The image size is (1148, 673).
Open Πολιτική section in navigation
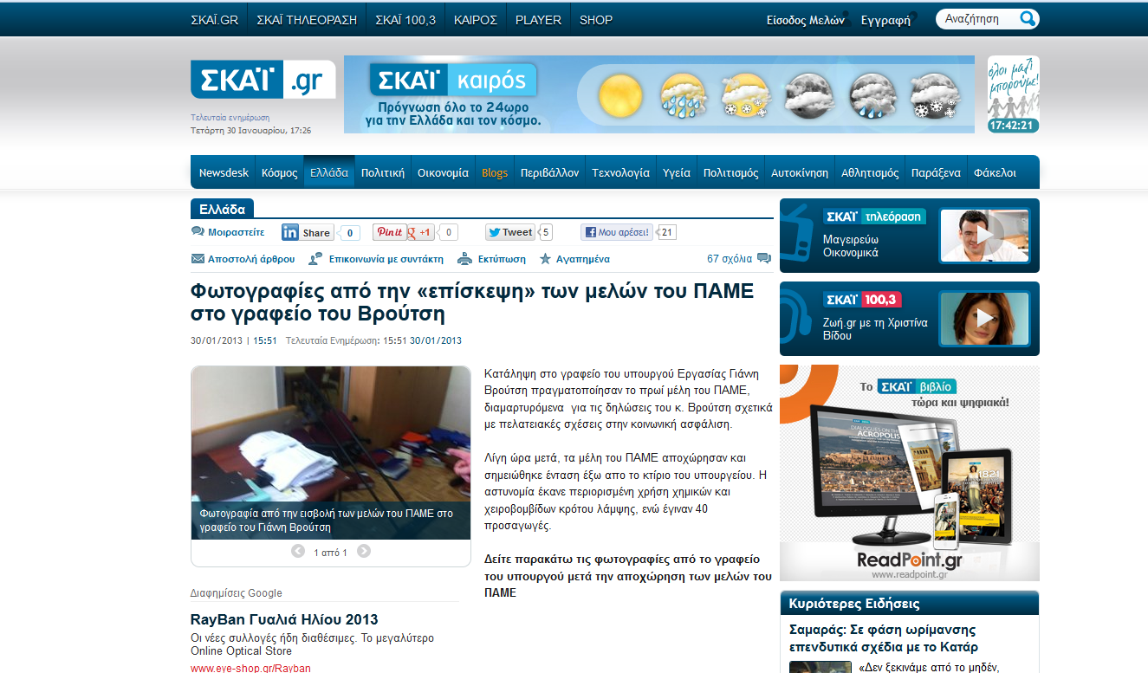tap(382, 172)
